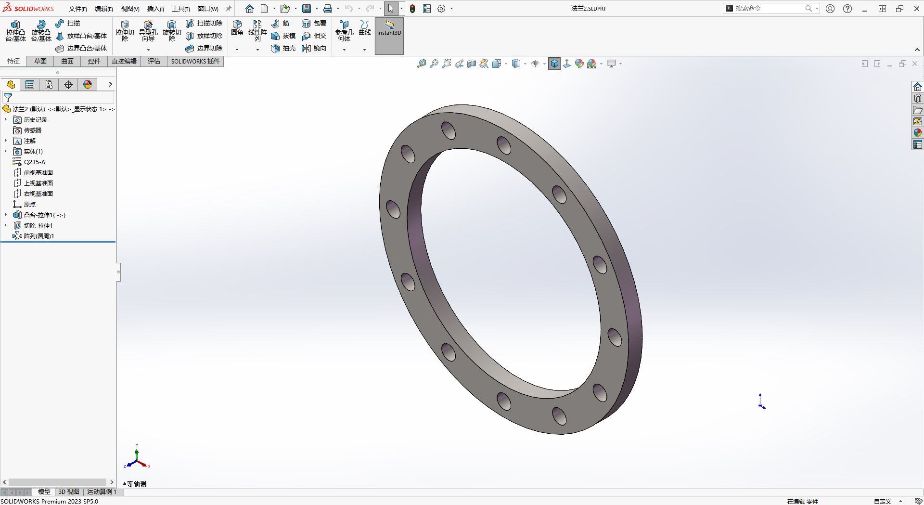Open the 视图(V) menu
Viewport: 924px width, 505px height.
pos(130,9)
